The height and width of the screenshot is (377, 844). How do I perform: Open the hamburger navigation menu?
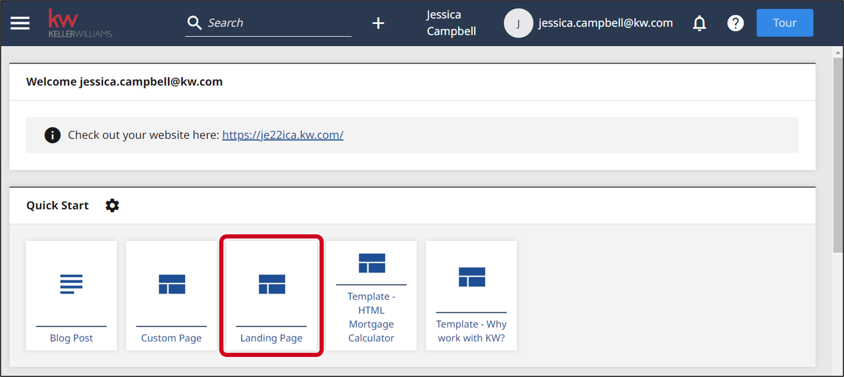(20, 23)
